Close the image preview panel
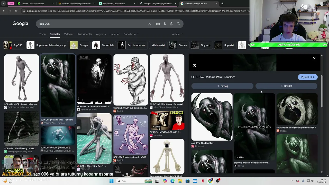This screenshot has width=329, height=185. coord(314,58)
